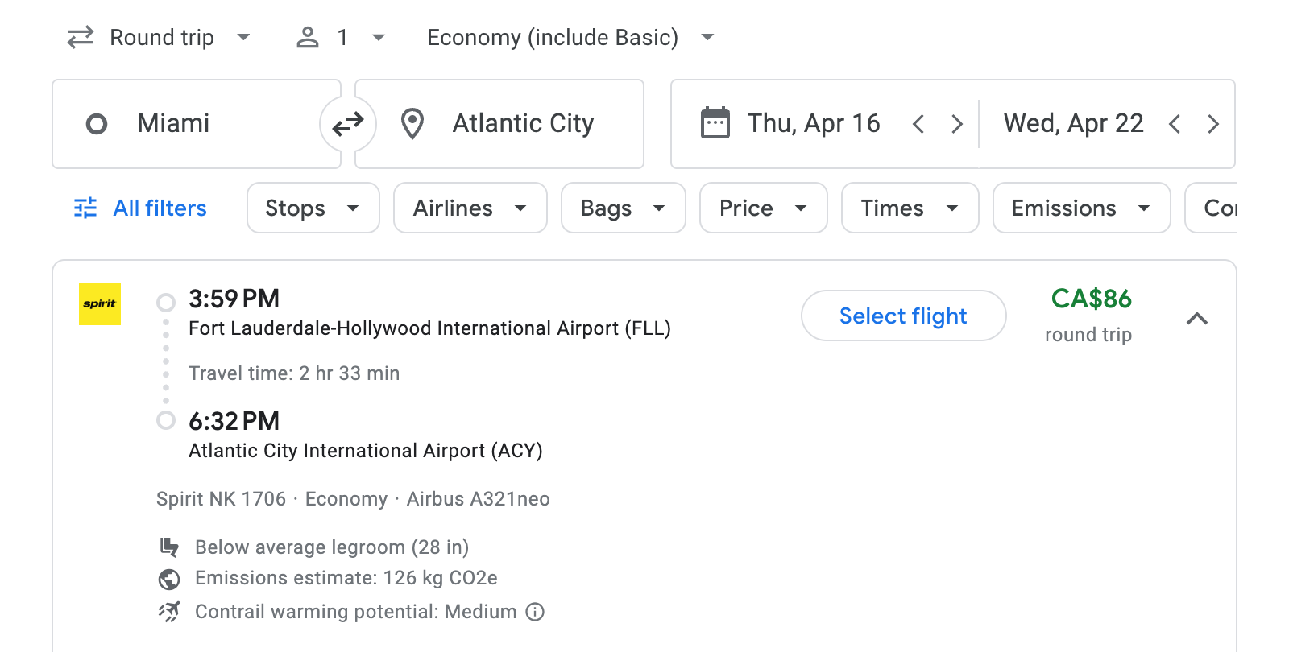Open the Stops filter dropdown

[x=313, y=208]
